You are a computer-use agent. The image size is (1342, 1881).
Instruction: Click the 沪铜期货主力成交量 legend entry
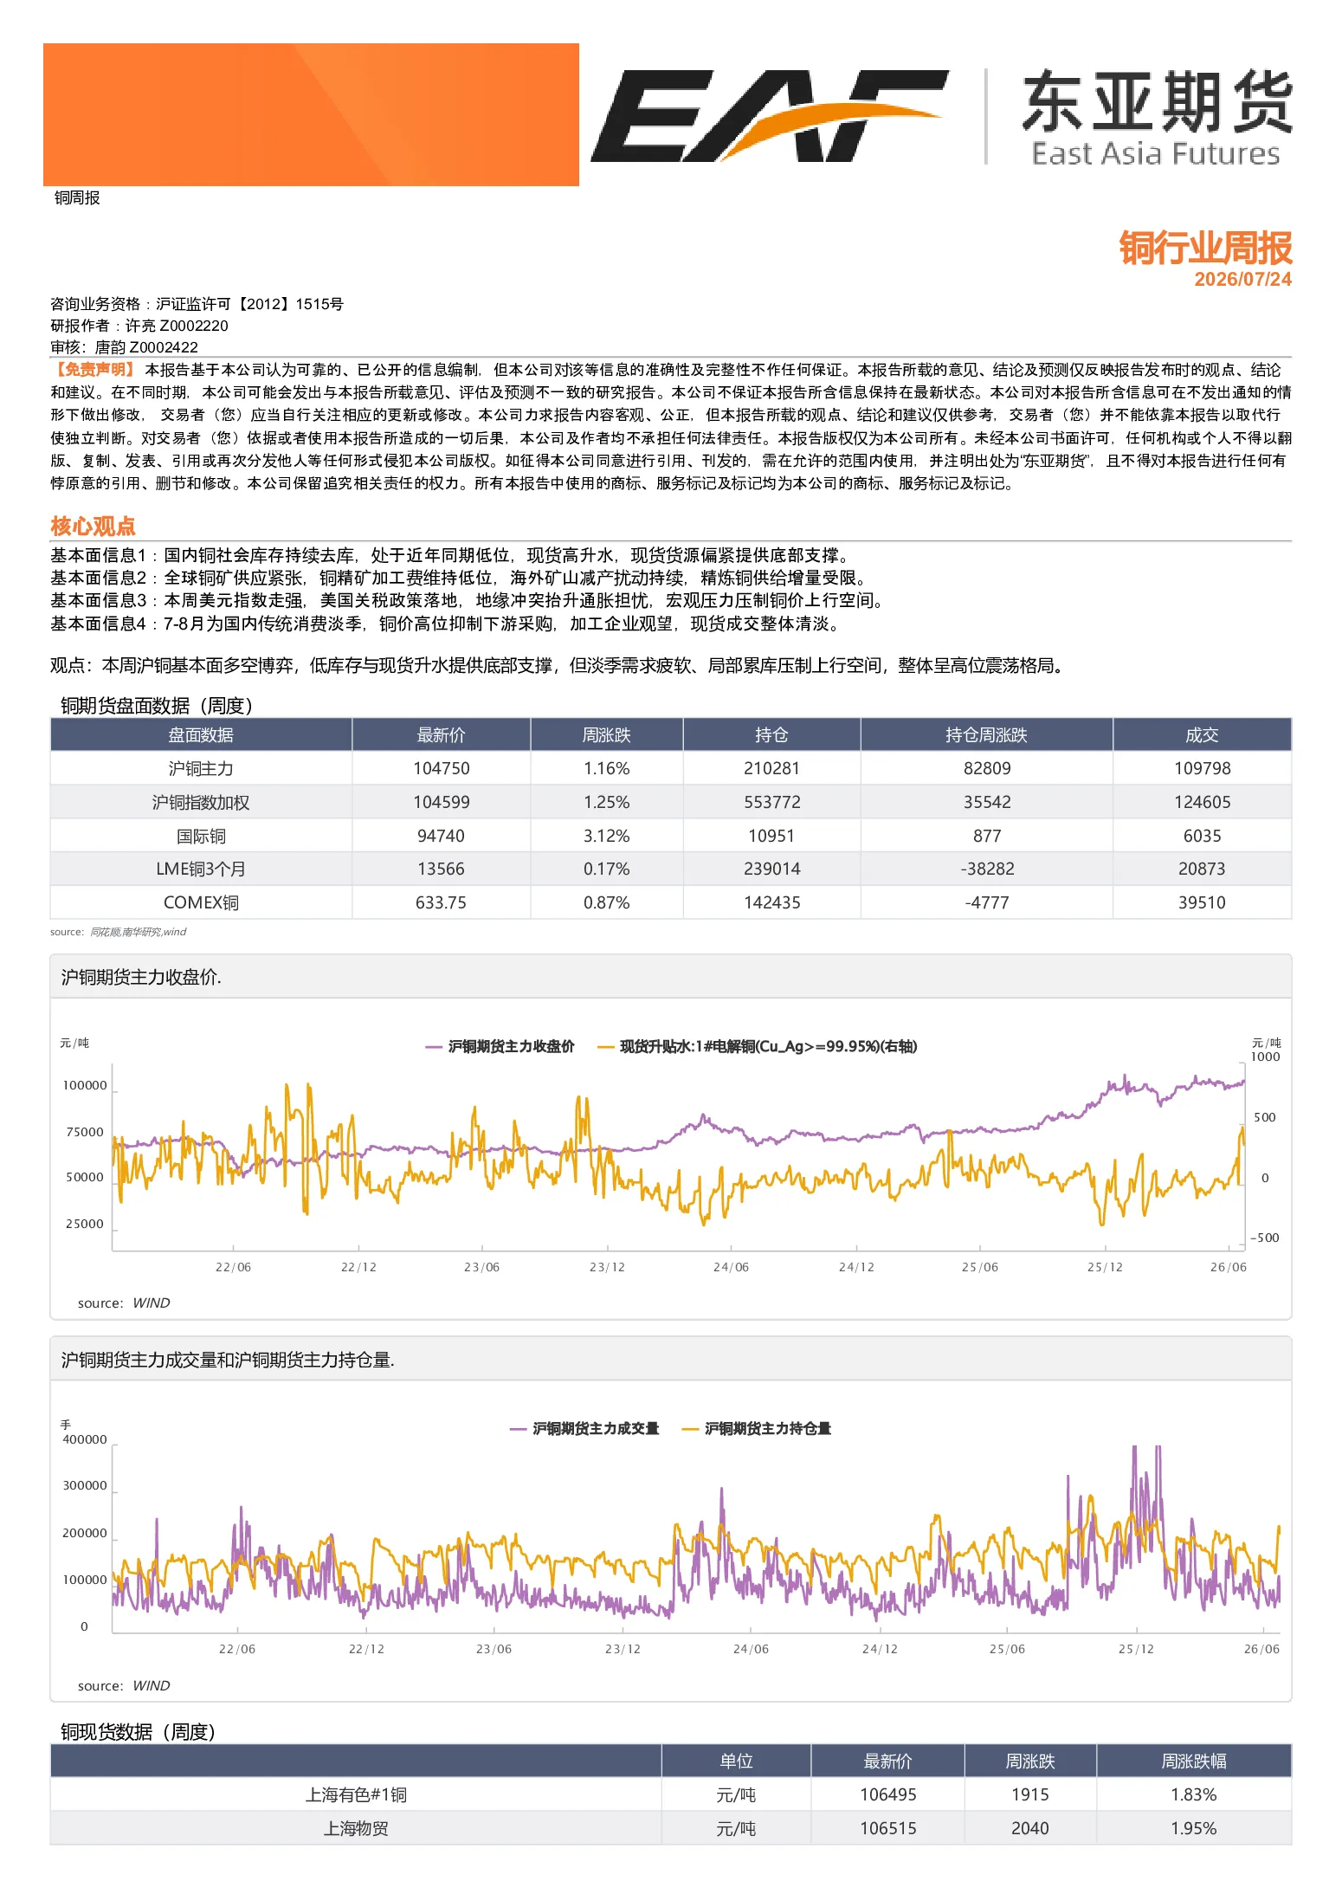point(585,1428)
